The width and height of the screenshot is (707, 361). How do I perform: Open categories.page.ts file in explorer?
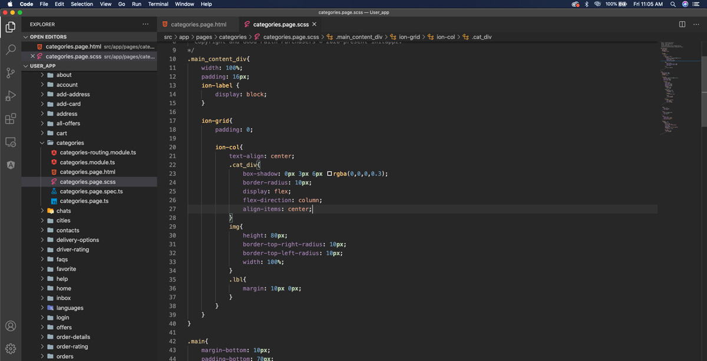click(84, 201)
